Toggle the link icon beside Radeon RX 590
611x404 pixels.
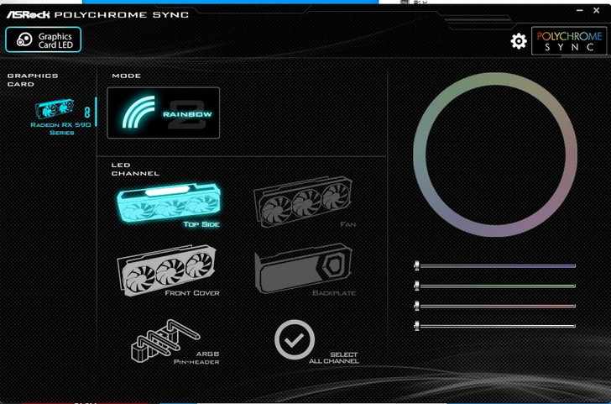(87, 113)
